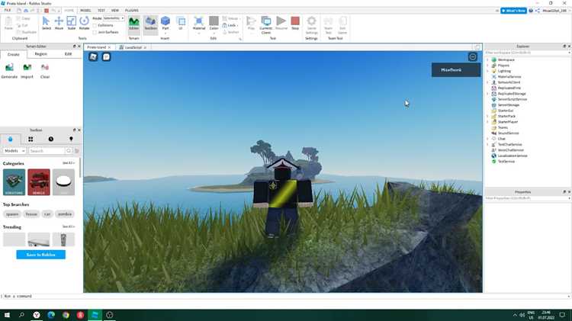The width and height of the screenshot is (572, 321).
Task: Open the Terrain Editor from the ribbon
Action: tap(134, 24)
